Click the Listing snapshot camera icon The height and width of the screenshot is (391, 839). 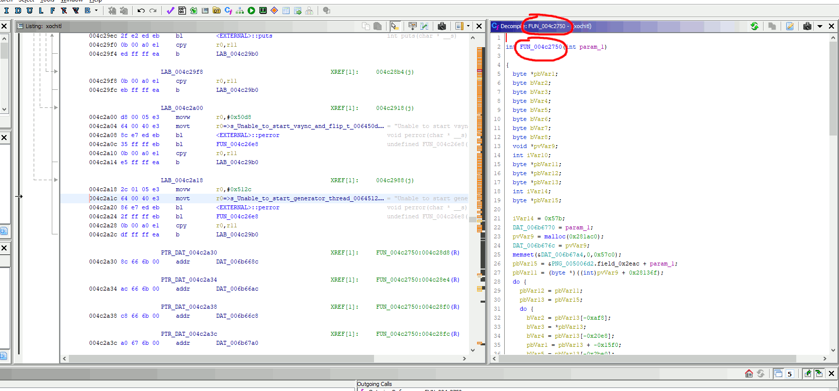(442, 26)
